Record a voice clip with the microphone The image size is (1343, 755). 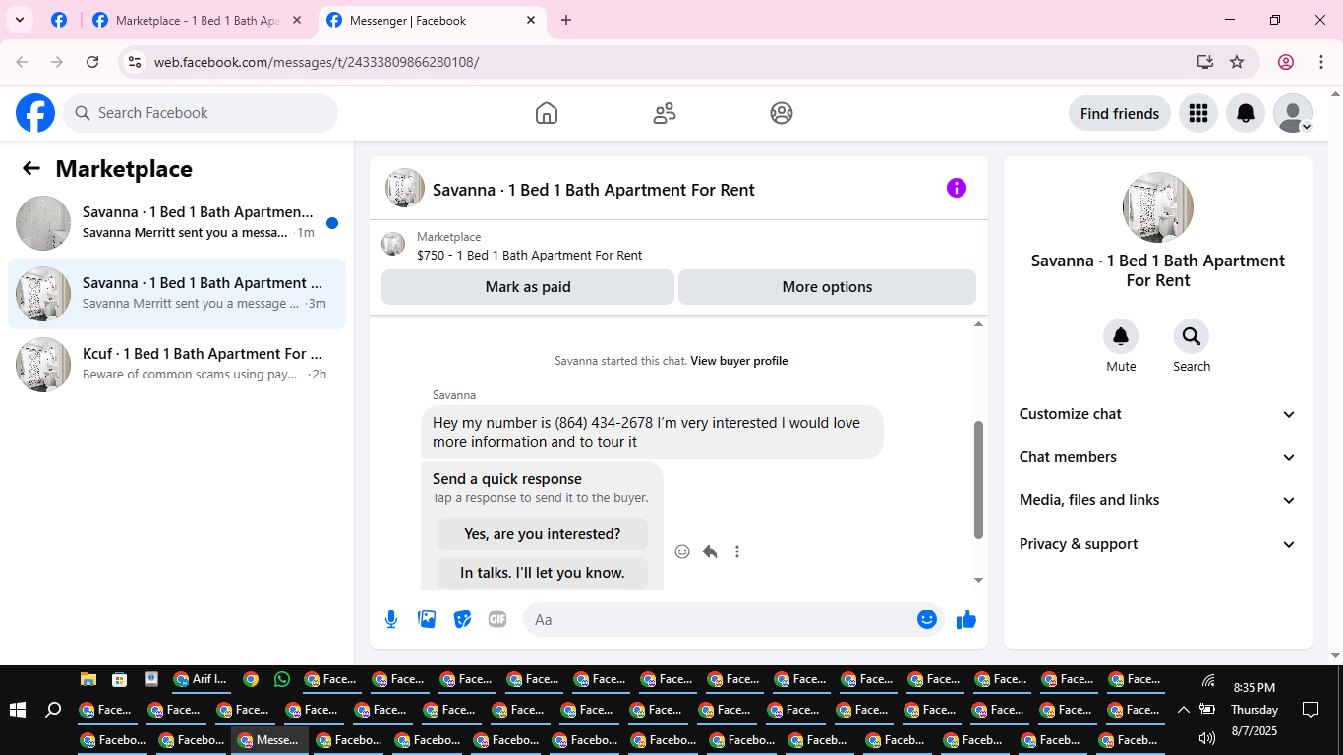[391, 619]
